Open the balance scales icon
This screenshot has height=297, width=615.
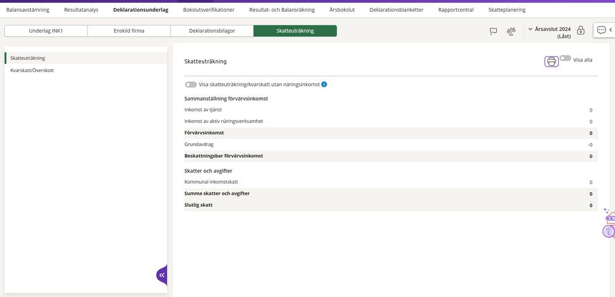tap(511, 31)
